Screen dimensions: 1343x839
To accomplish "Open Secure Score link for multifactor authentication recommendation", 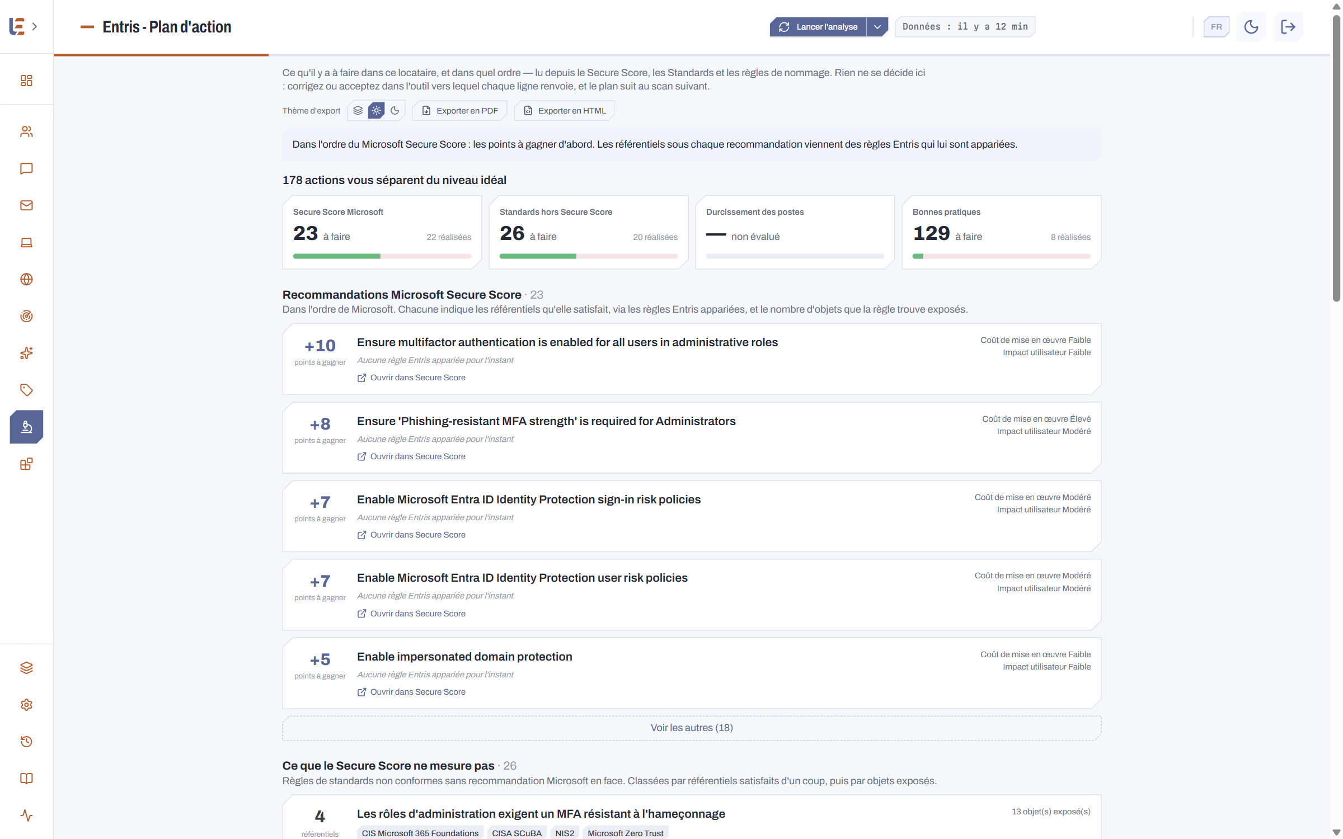I will (411, 378).
